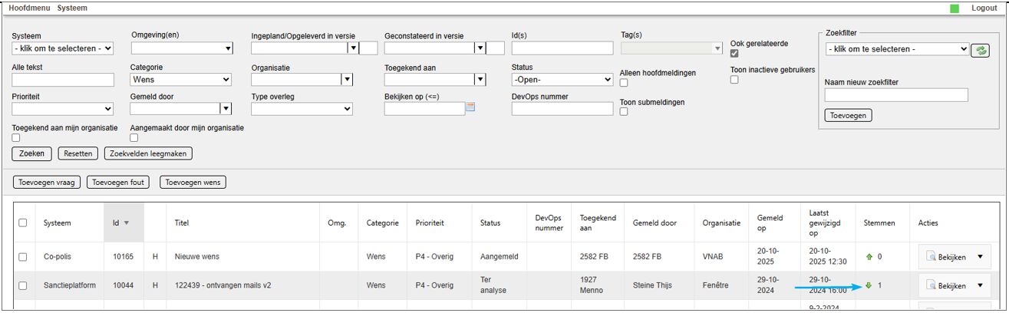
Task: Click the title 'Nieuwe wens'
Action: [197, 257]
